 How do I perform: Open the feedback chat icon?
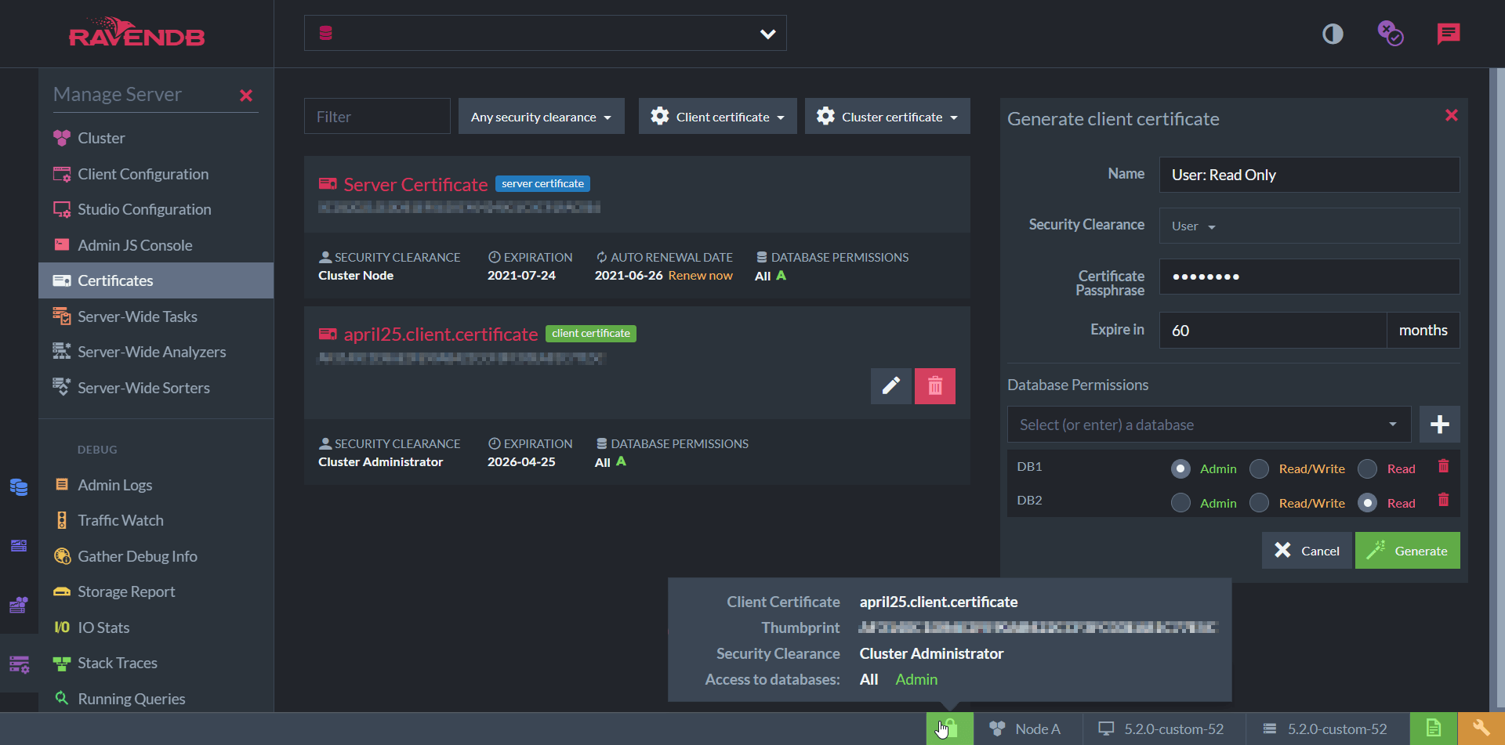[1448, 34]
